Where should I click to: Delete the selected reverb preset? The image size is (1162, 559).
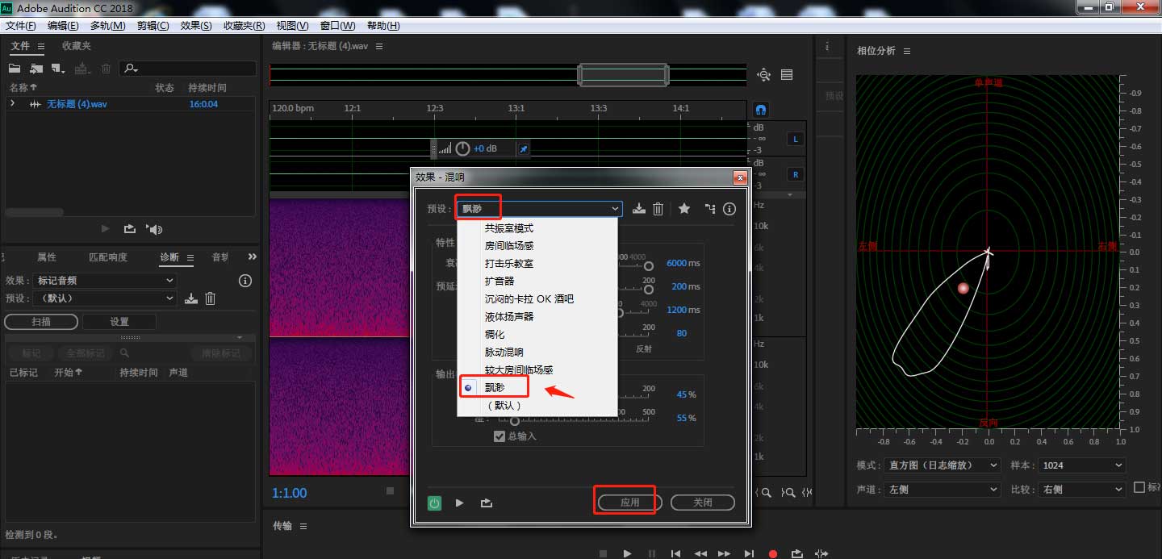(x=658, y=208)
